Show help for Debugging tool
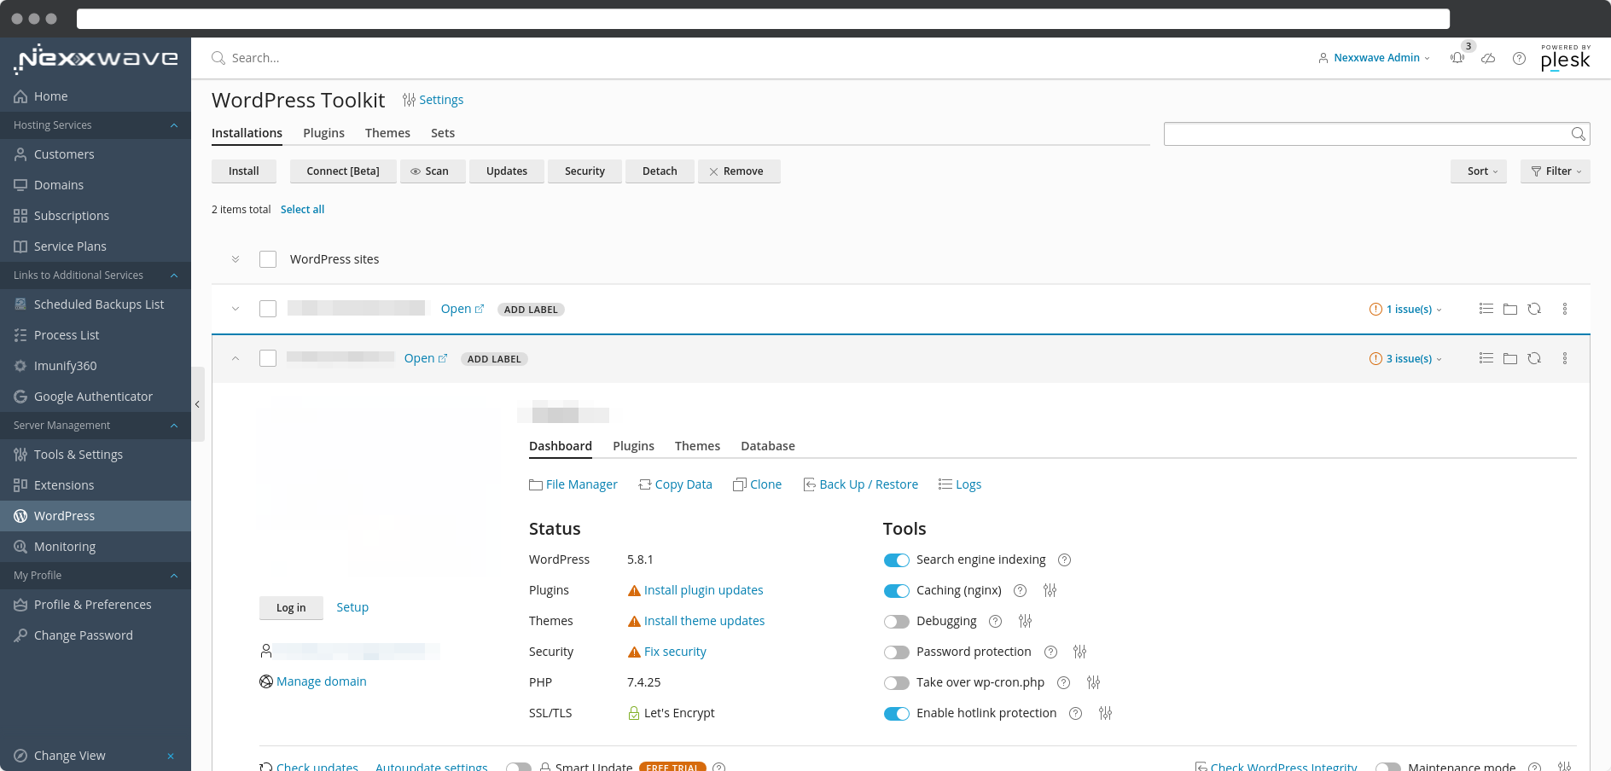 point(995,621)
